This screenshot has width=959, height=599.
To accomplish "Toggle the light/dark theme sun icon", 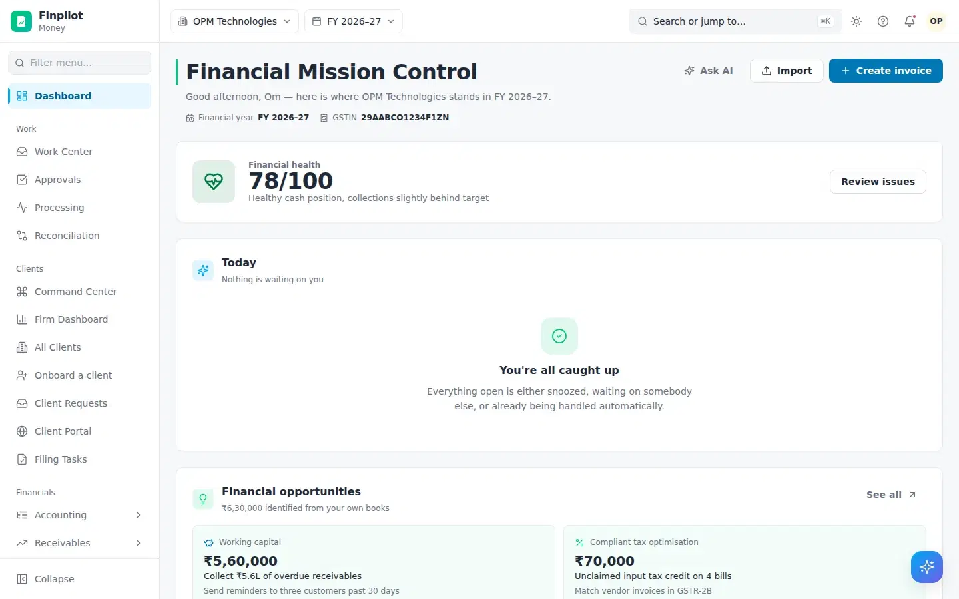I will coord(856,21).
